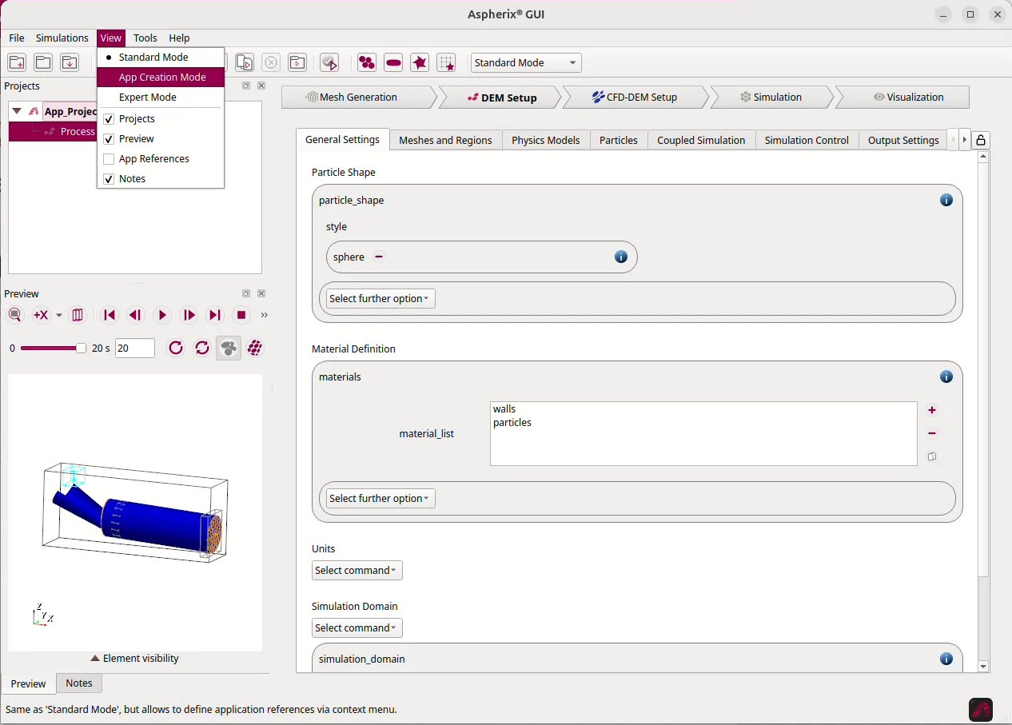
Task: Click the simulation_domain info icon
Action: [x=946, y=659]
